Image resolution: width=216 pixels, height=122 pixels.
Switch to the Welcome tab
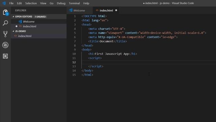pos(80,11)
